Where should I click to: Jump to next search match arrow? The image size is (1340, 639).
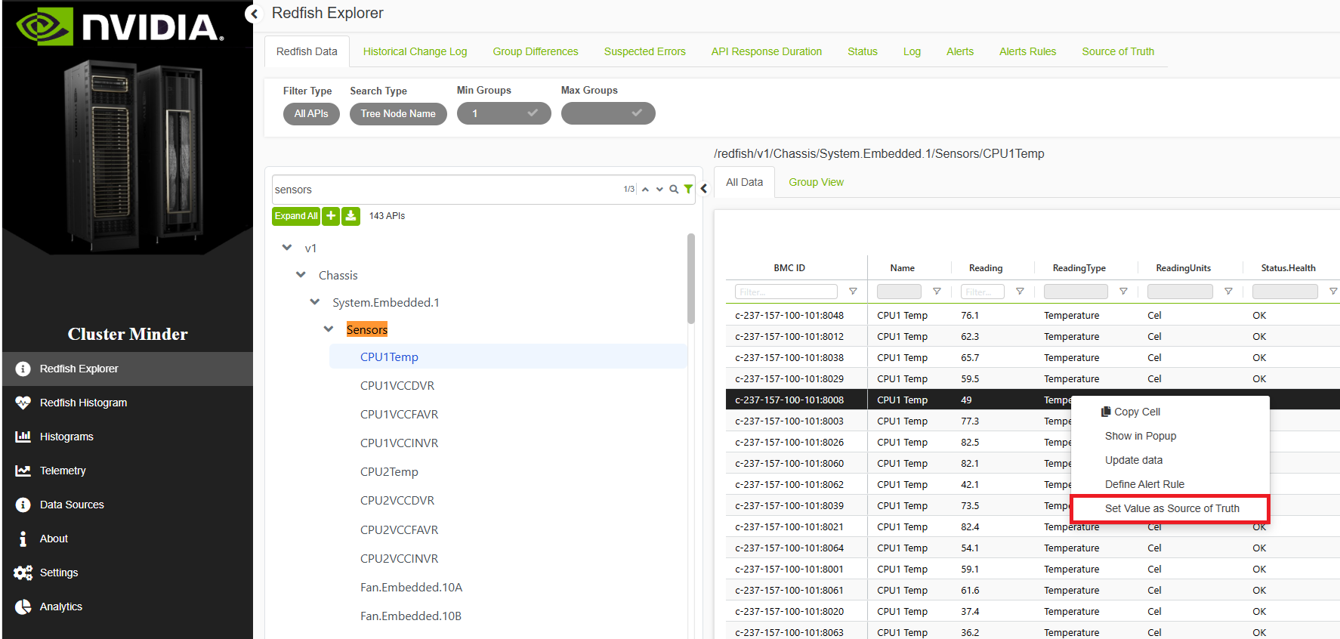tap(659, 190)
